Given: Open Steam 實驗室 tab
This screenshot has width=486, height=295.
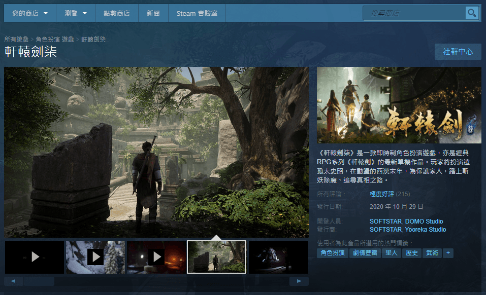Looking at the screenshot, I should [197, 13].
